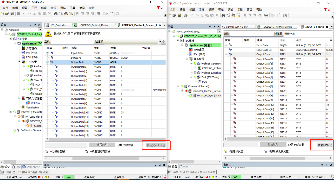Click the Print icon in the right window toolbar
The width and height of the screenshot is (334, 180).
pyautogui.click(x=186, y=15)
